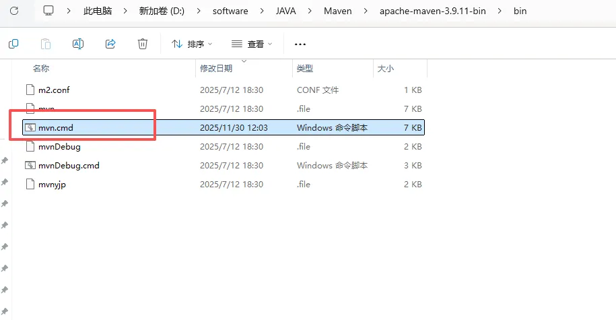The image size is (616, 320).
Task: Refresh the current folder view
Action: click(x=14, y=11)
